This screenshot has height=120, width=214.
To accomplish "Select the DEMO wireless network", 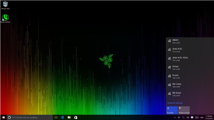I will 190,41.
